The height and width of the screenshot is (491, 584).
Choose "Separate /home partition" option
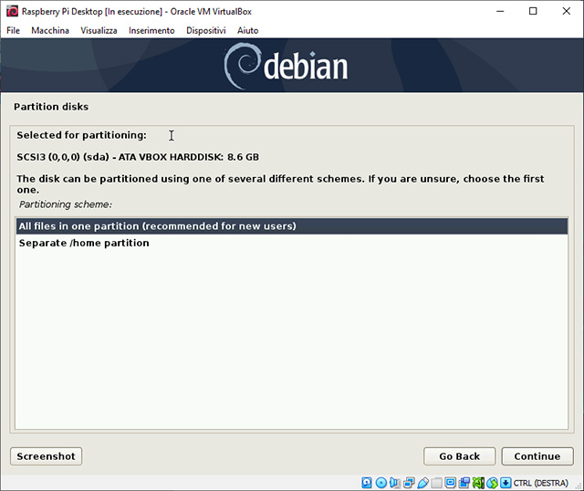84,244
